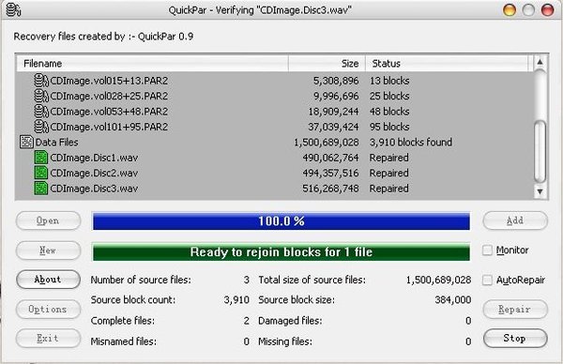
Task: Select the CDImage.vol101+95.PAR2 filename
Action: tap(109, 127)
